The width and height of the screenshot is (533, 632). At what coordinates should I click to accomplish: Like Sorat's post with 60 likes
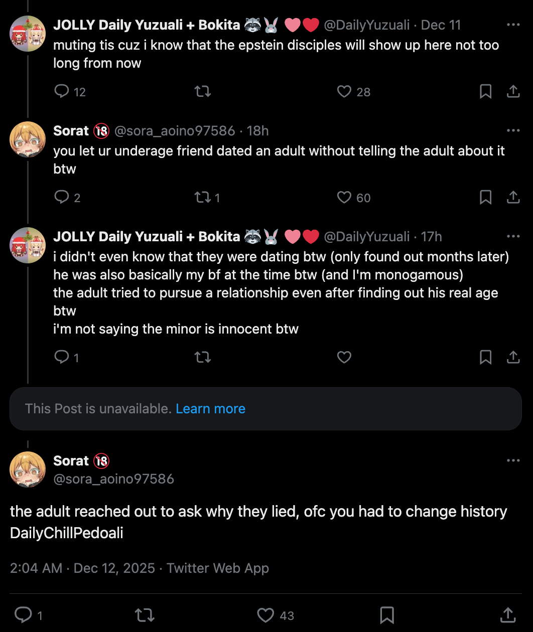tap(344, 197)
